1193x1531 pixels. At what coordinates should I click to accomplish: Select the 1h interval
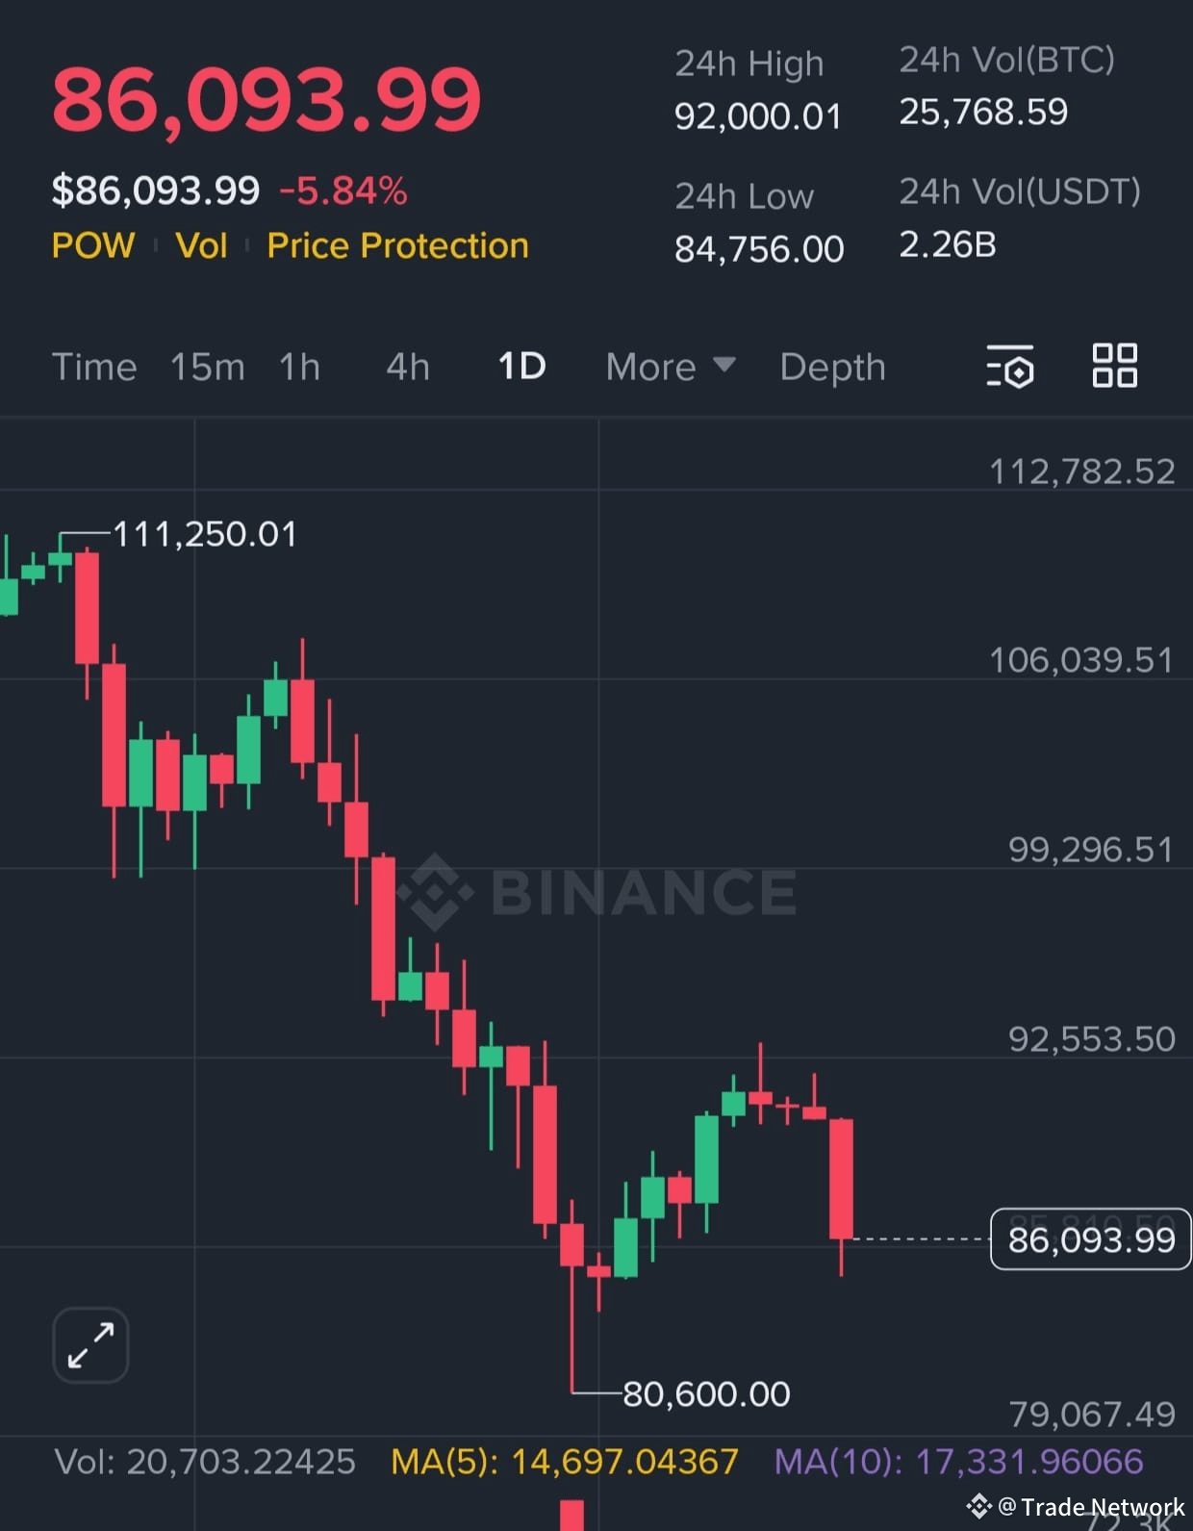[299, 367]
